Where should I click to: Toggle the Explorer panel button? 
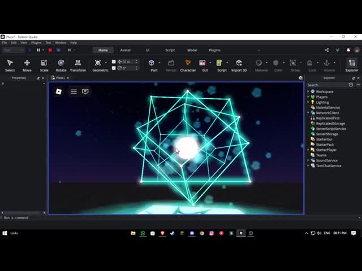(x=352, y=65)
